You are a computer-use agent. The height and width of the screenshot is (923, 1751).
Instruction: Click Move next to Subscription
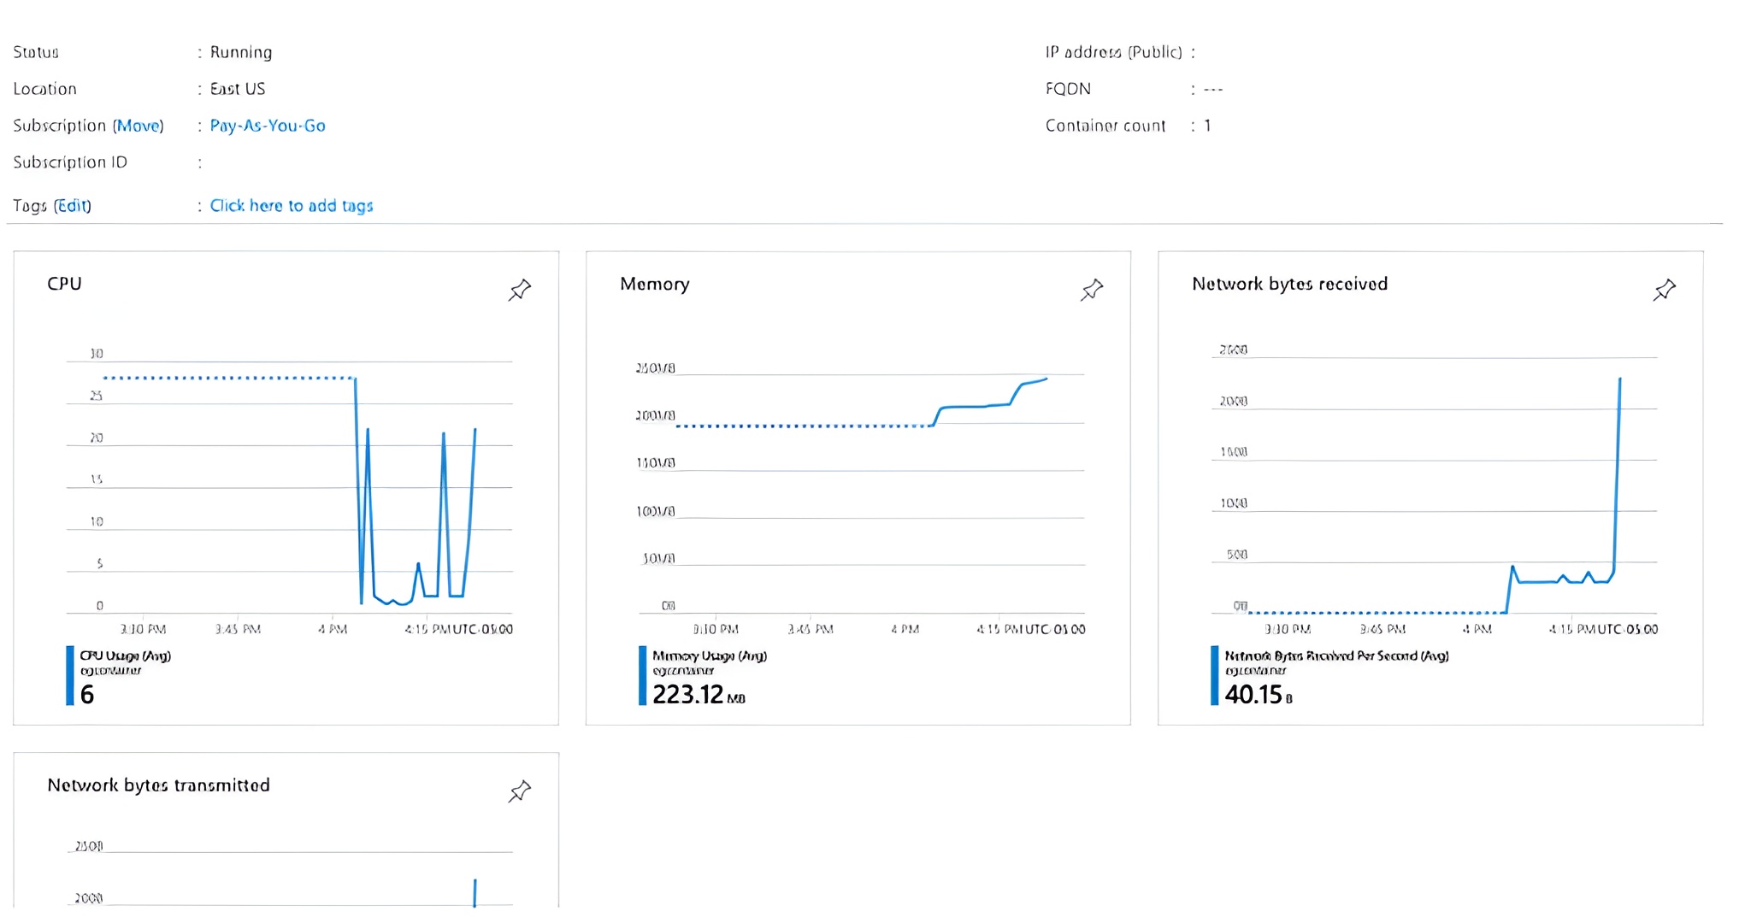pos(142,125)
